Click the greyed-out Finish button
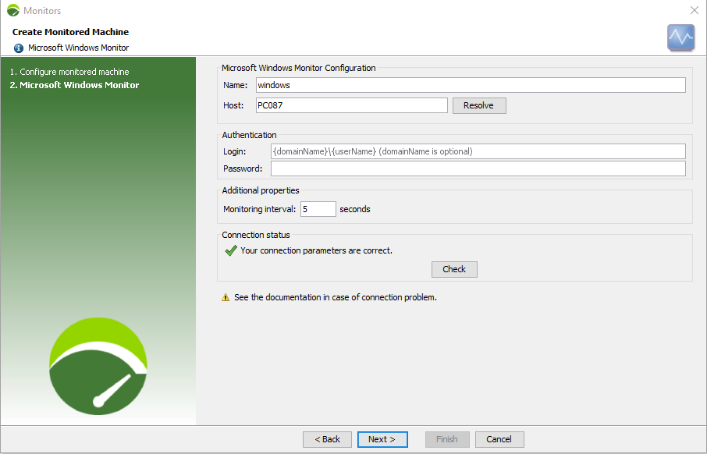Screen dimensions: 707x454 tap(447, 439)
